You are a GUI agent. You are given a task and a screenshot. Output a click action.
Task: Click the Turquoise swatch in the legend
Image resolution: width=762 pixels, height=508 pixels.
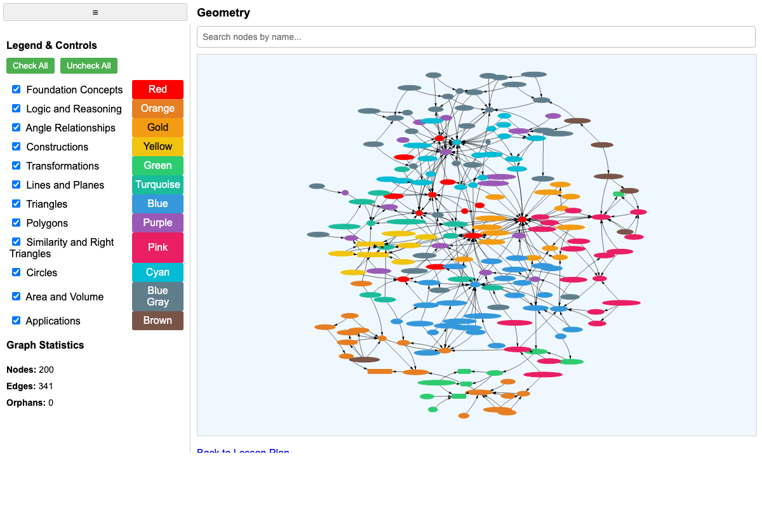pos(157,184)
